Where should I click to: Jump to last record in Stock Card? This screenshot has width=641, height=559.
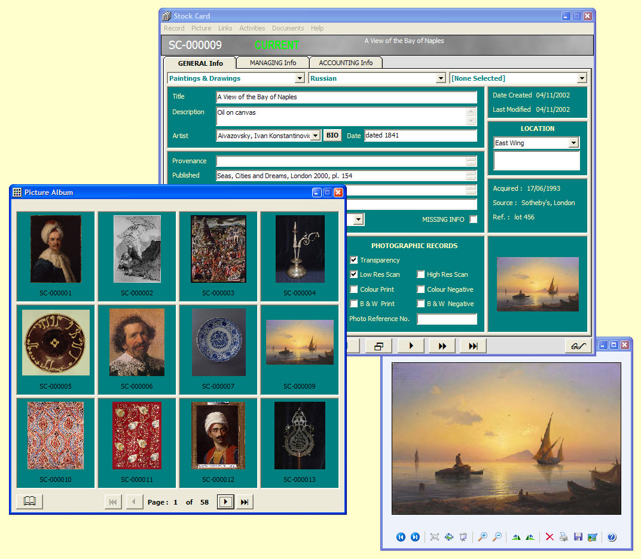[473, 346]
